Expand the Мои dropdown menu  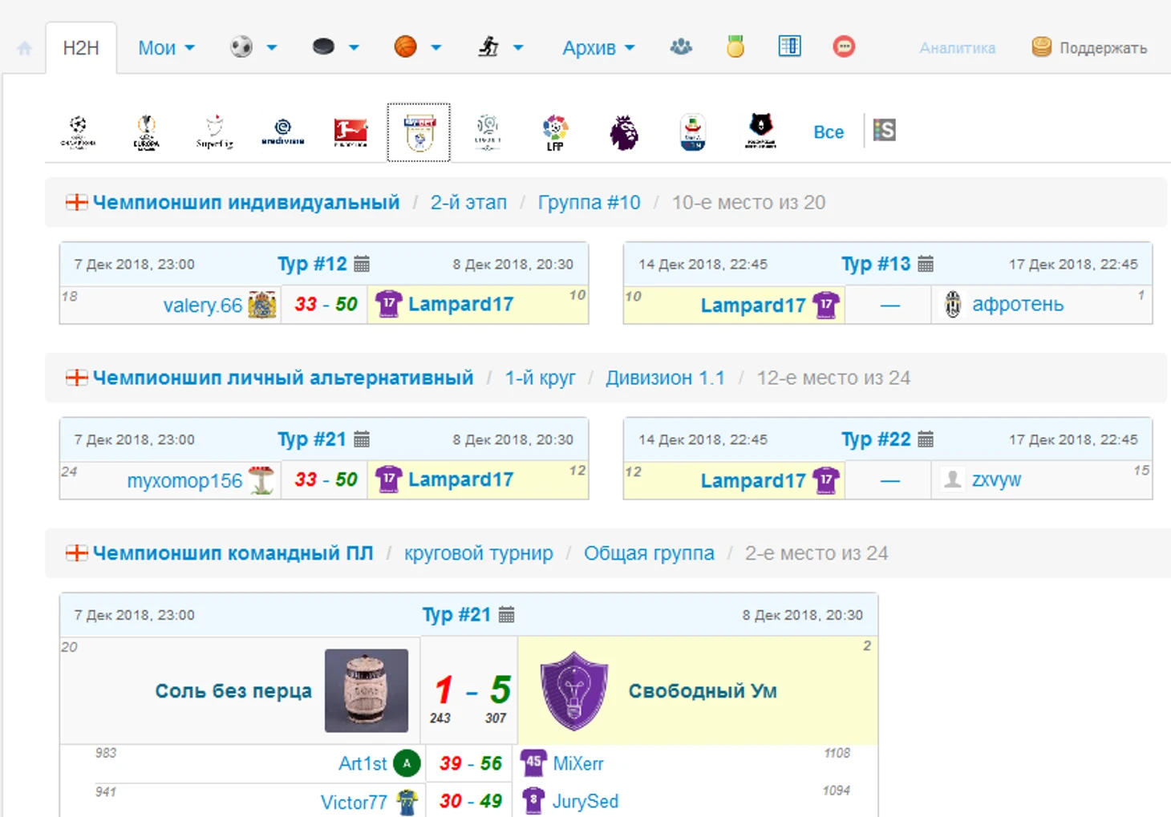click(166, 48)
